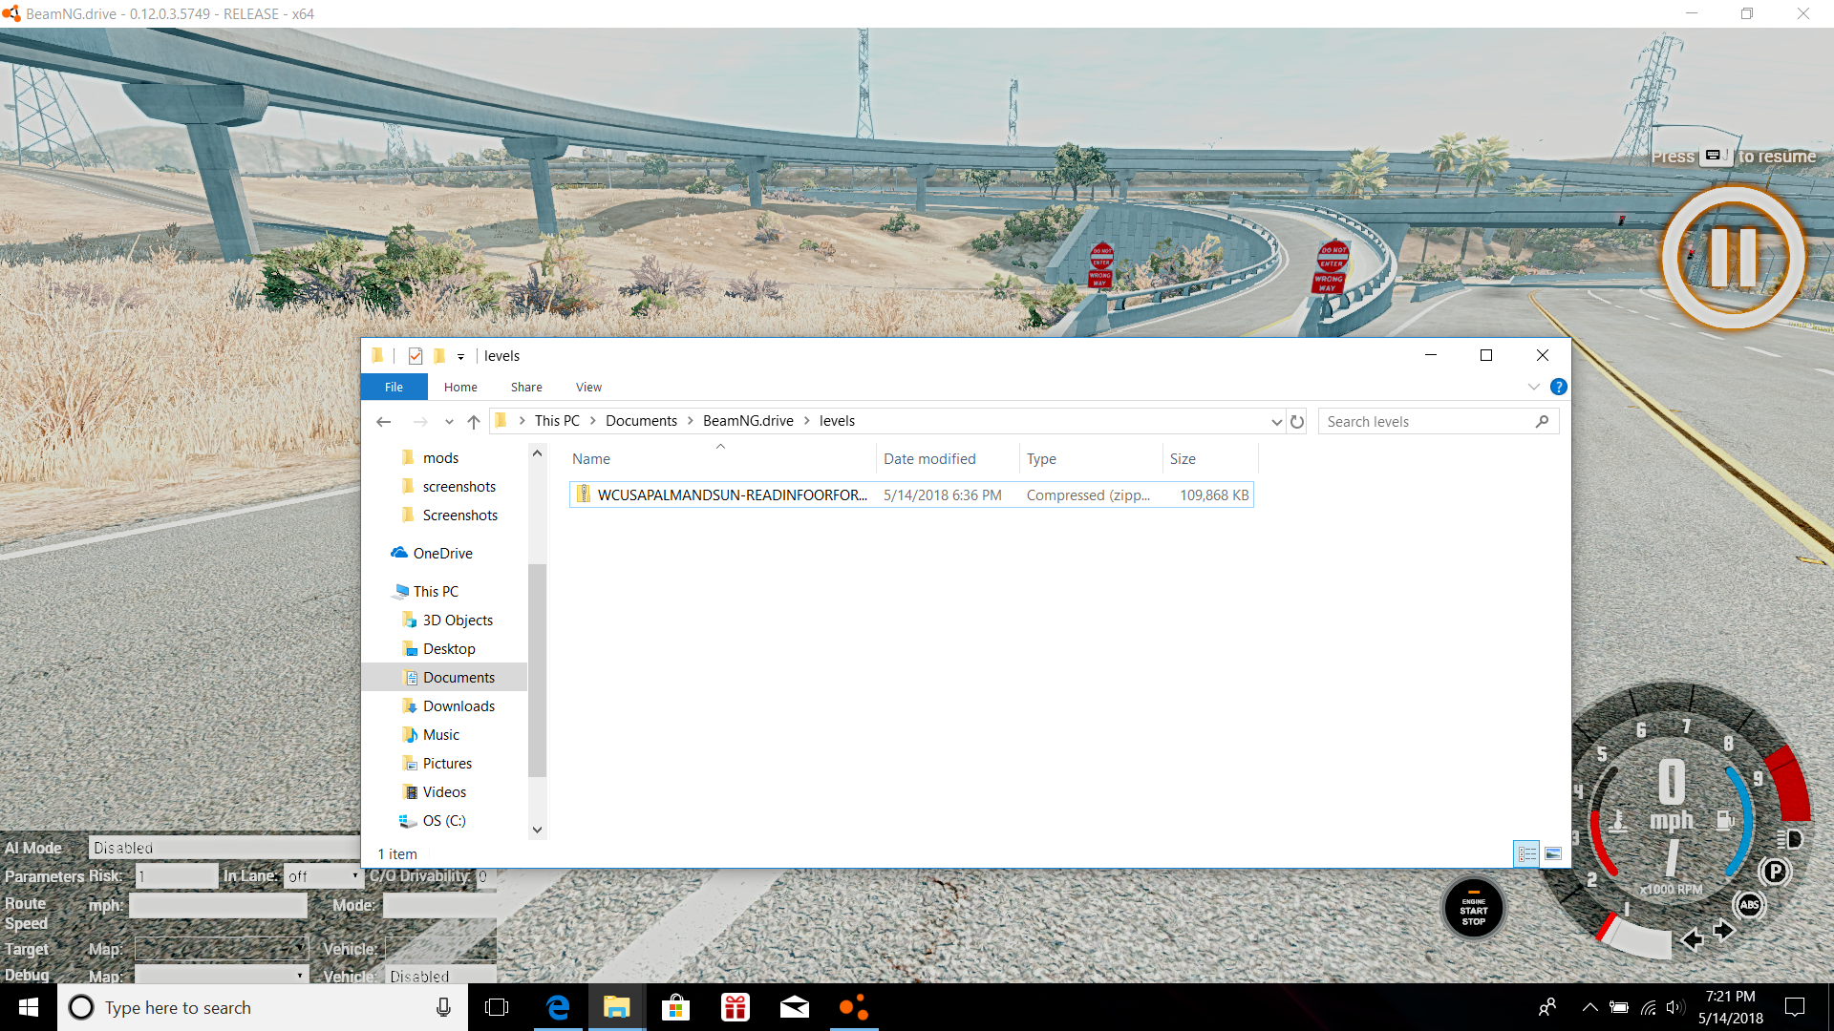This screenshot has height=1031, width=1834.
Task: Open Desktop in navigation pane
Action: pyautogui.click(x=449, y=649)
